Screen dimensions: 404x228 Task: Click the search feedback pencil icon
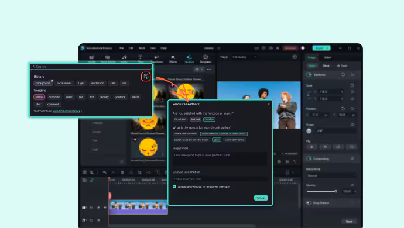[146, 77]
